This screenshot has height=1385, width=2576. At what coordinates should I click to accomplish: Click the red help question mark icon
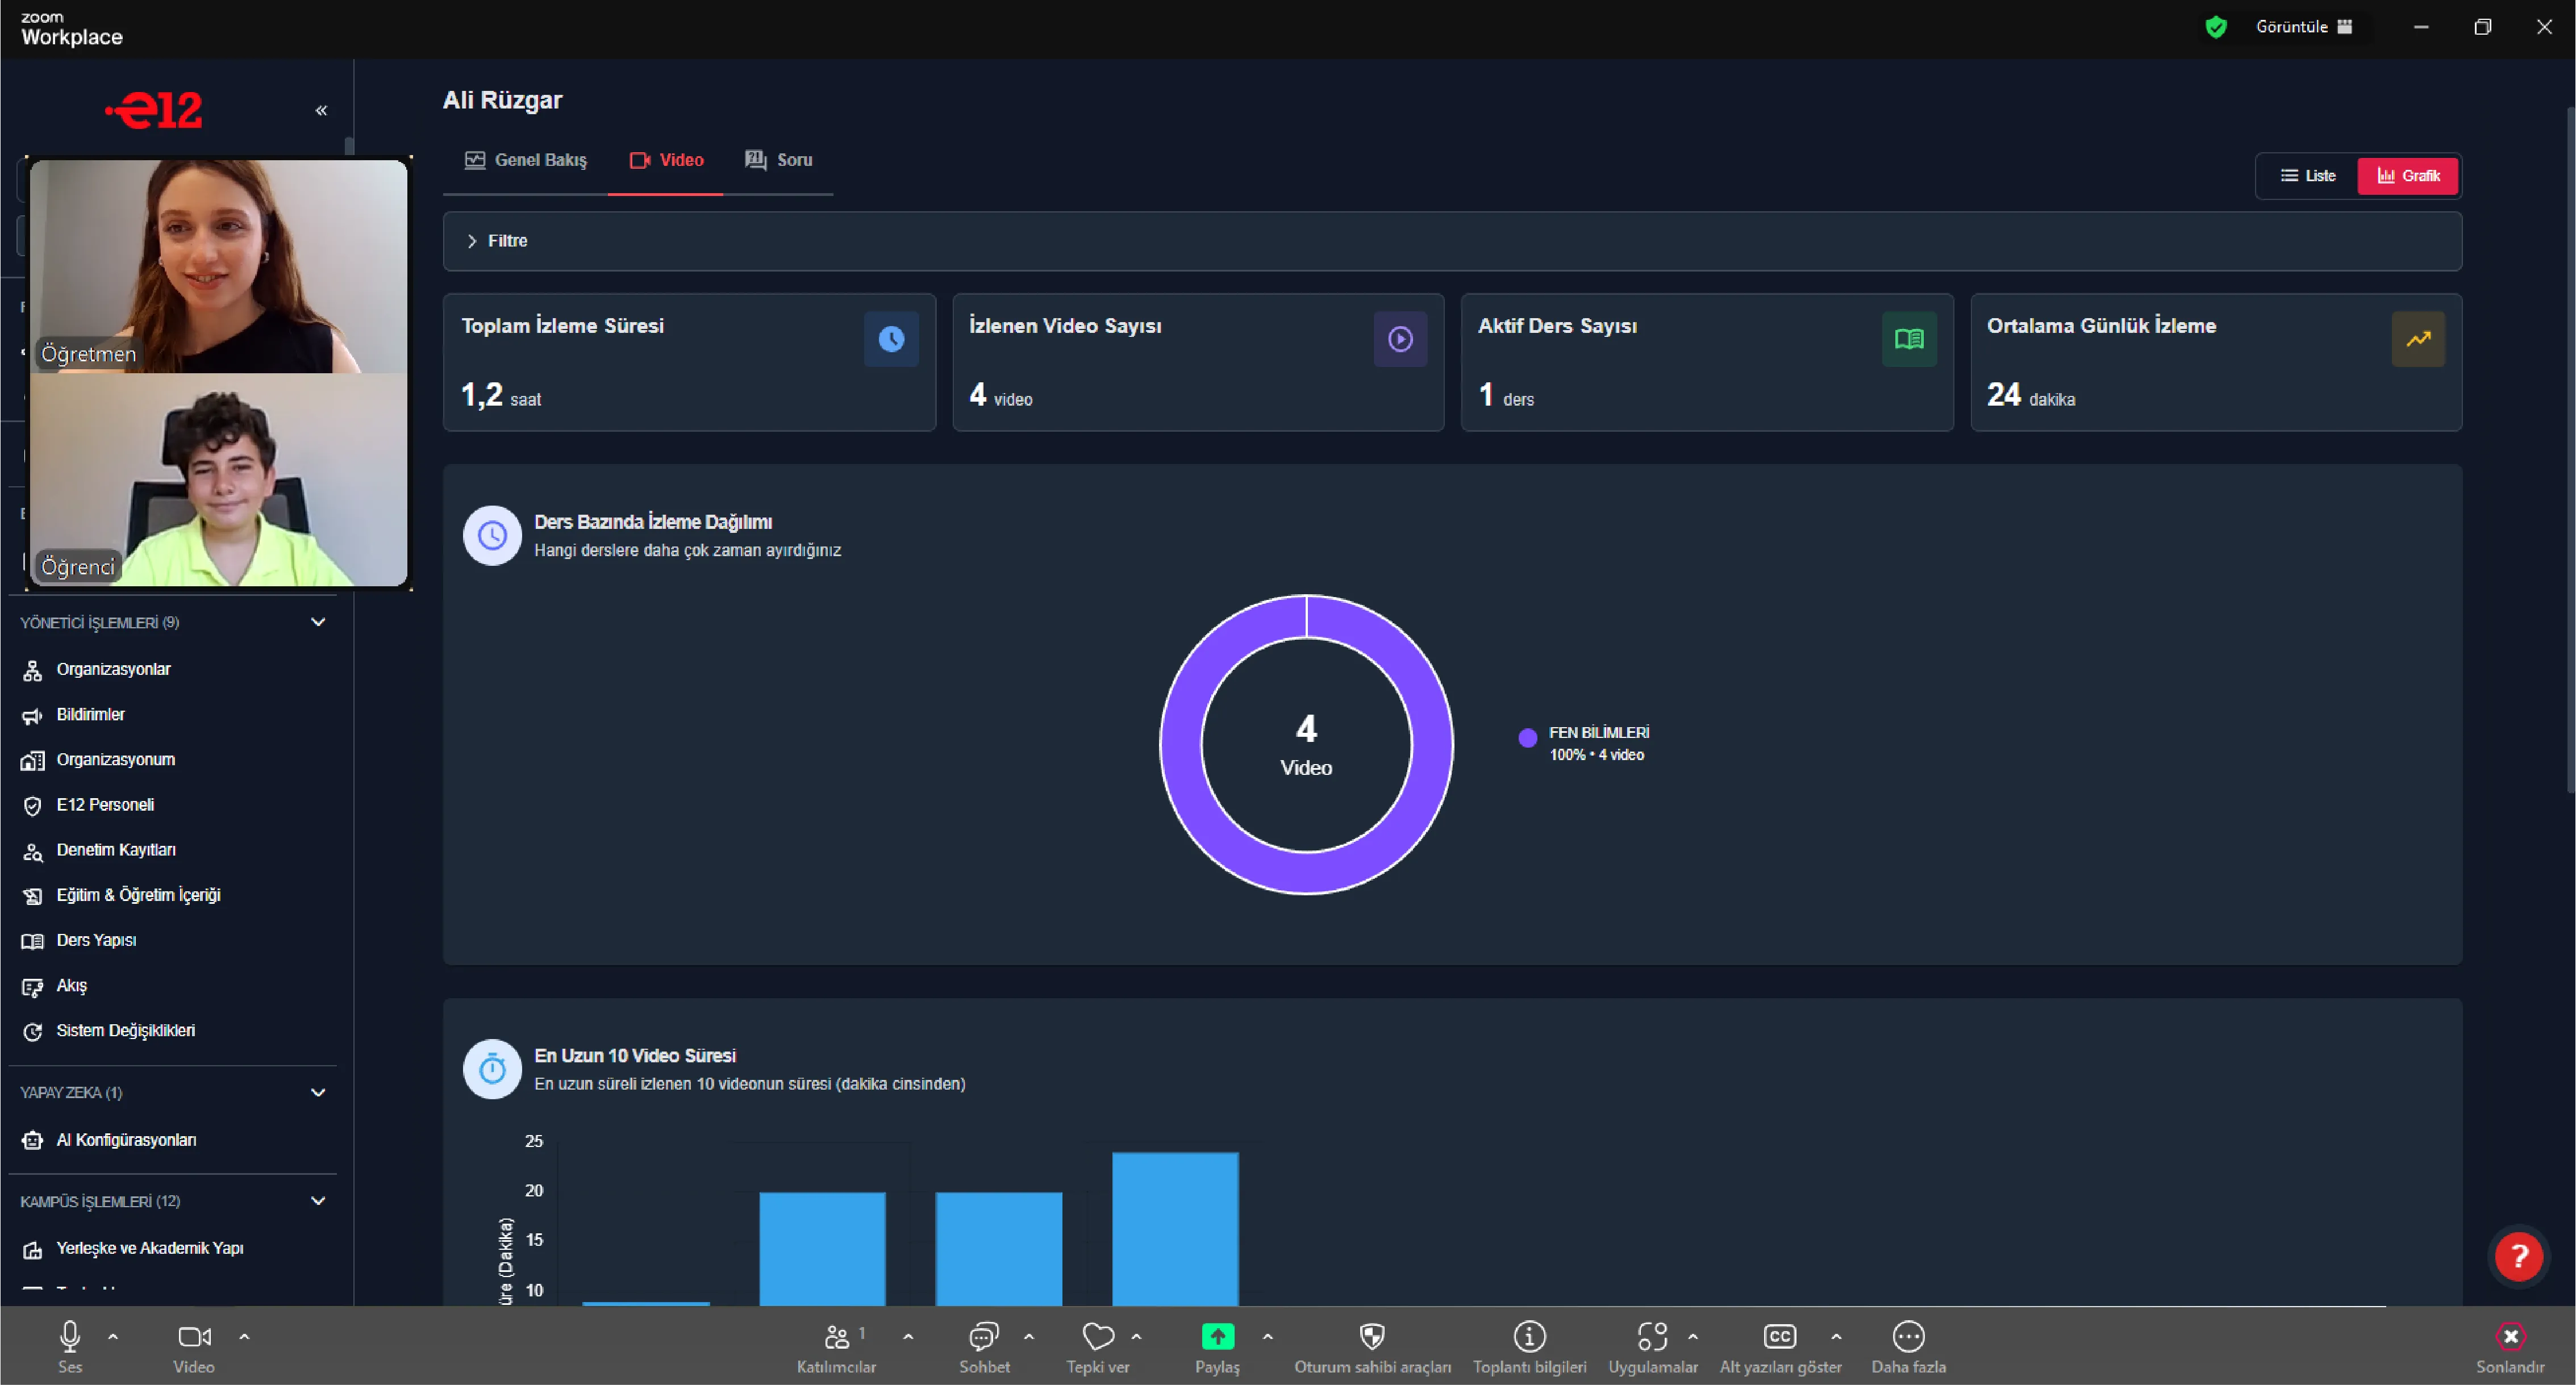click(2518, 1256)
